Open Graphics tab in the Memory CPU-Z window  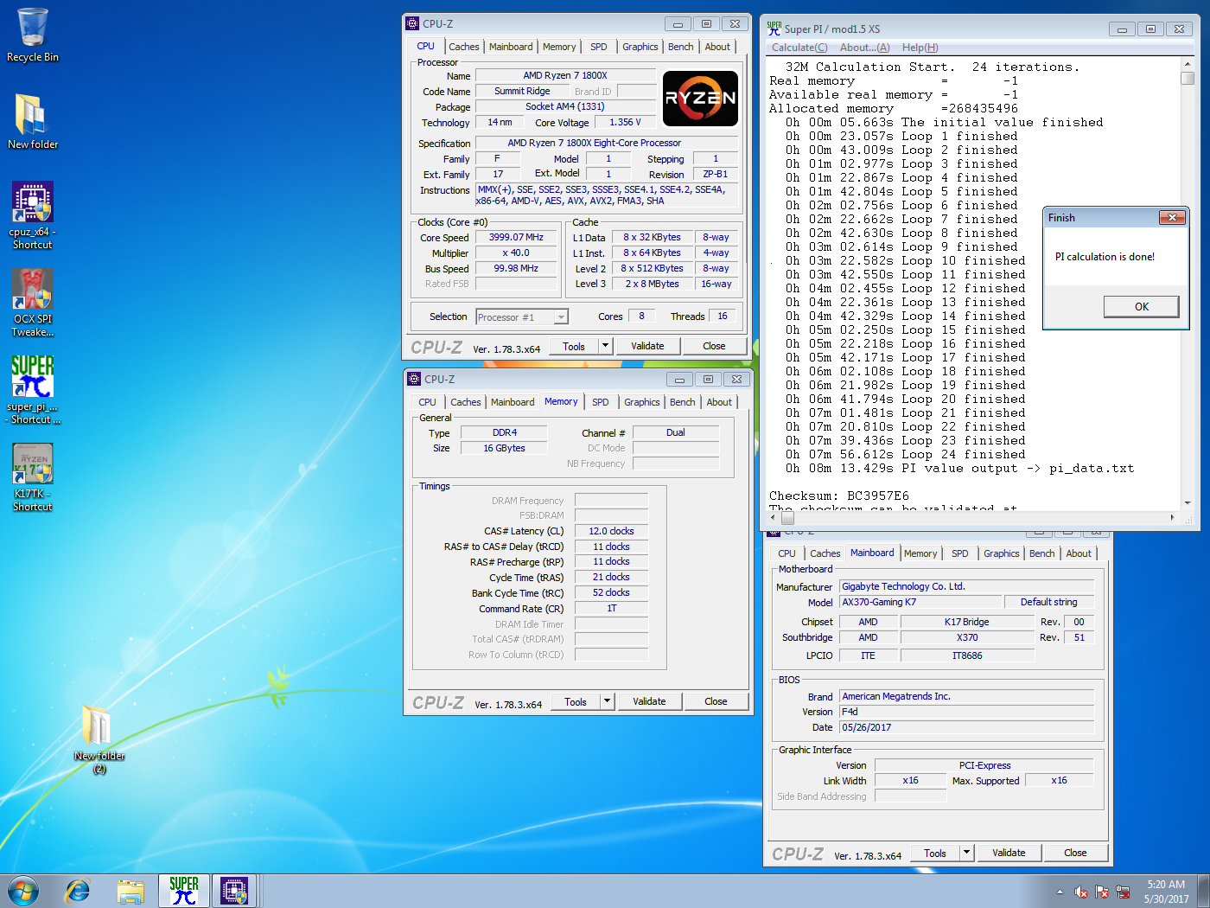642,402
